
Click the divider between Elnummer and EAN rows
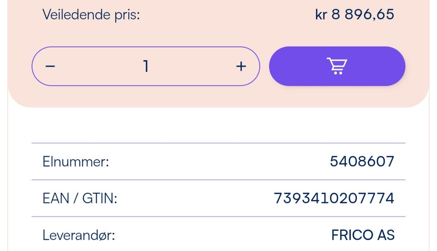click(x=218, y=180)
